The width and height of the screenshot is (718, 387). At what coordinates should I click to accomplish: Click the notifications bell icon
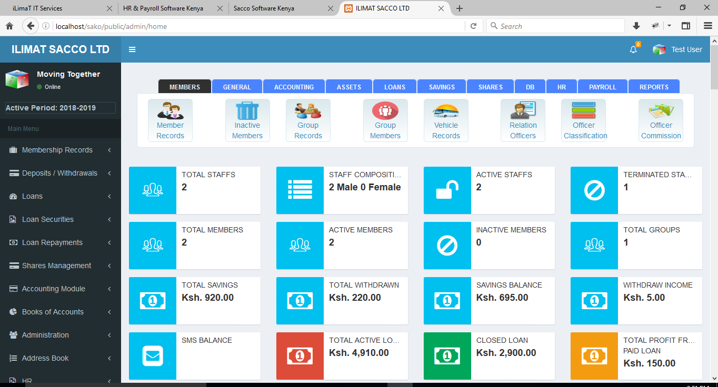tap(633, 49)
